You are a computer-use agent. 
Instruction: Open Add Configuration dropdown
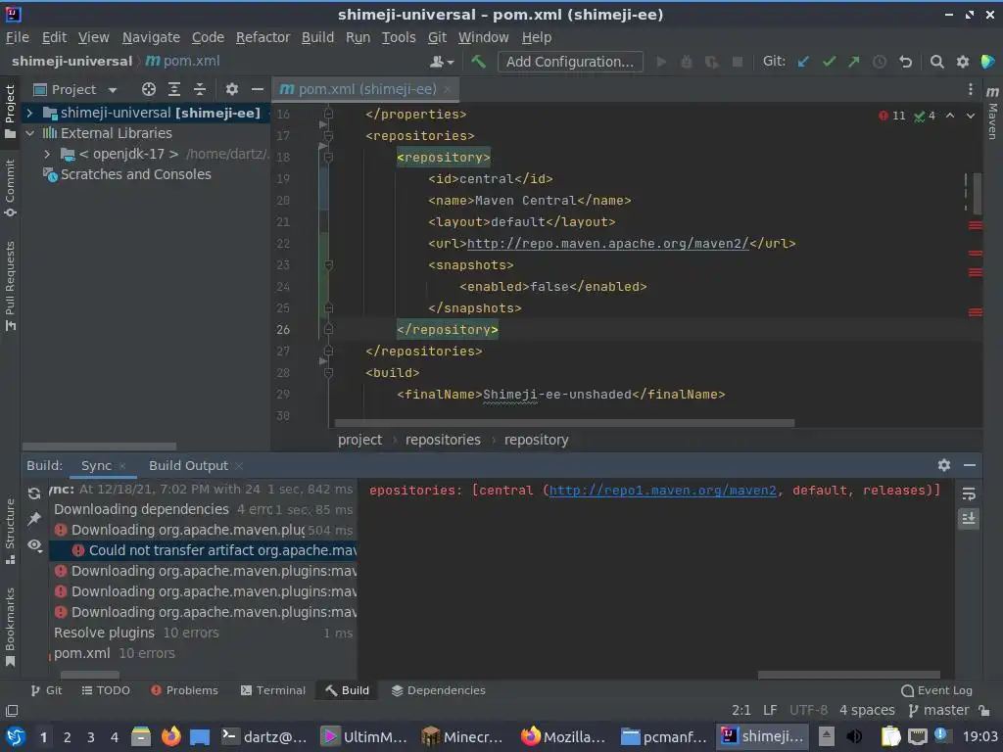[570, 62]
